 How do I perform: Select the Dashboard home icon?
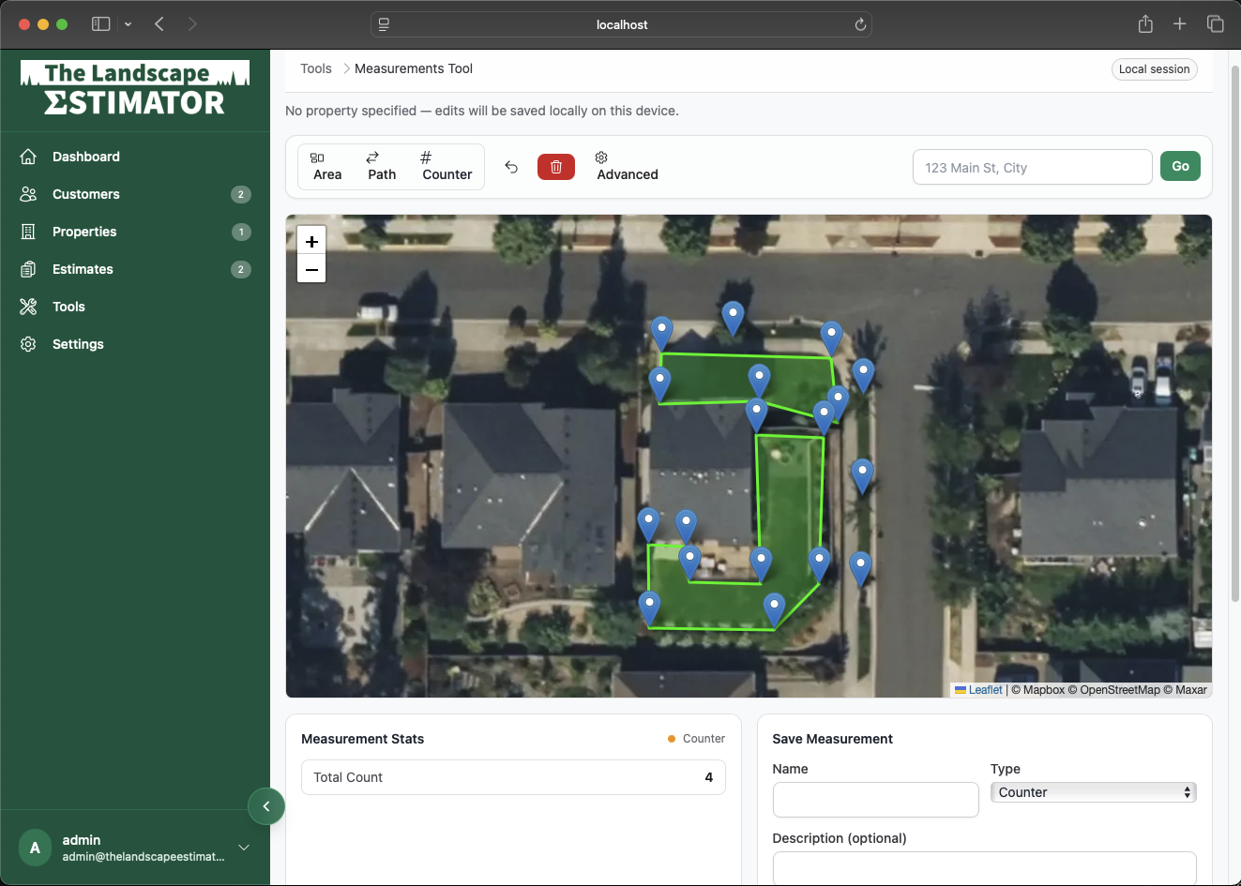tap(29, 156)
